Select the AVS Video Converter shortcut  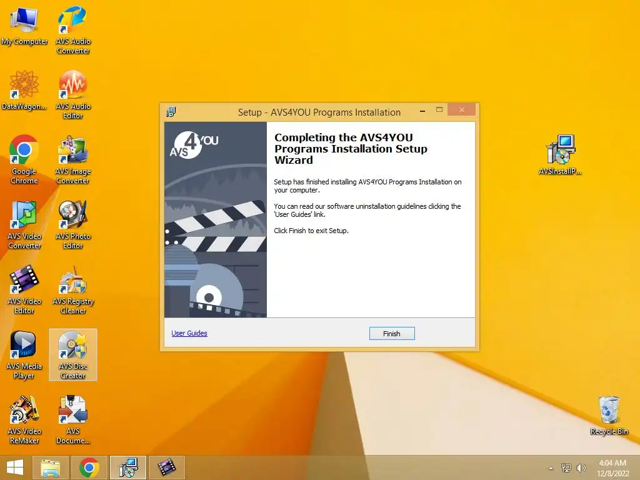[24, 224]
